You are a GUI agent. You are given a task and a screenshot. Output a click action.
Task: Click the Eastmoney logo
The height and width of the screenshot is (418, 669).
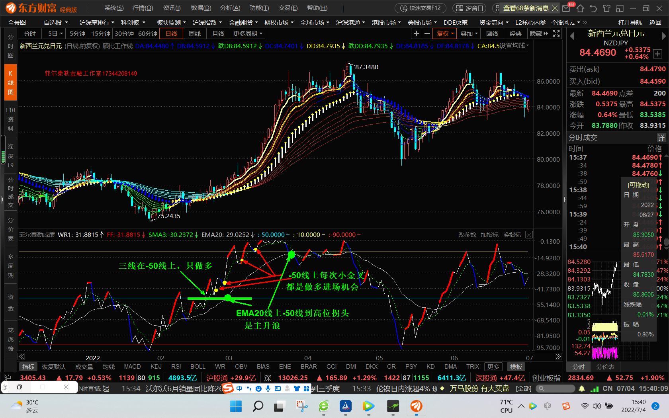coord(41,8)
